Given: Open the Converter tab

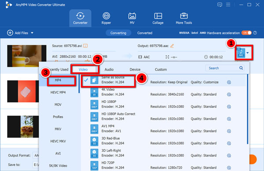Looking at the screenshot, I should click(x=81, y=18).
